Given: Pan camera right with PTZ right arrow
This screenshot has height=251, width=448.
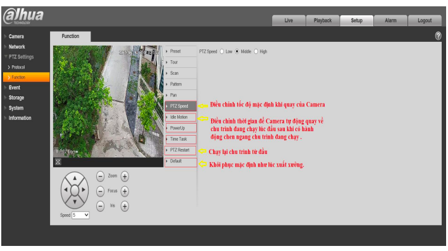Looking at the screenshot, I should coord(84,190).
